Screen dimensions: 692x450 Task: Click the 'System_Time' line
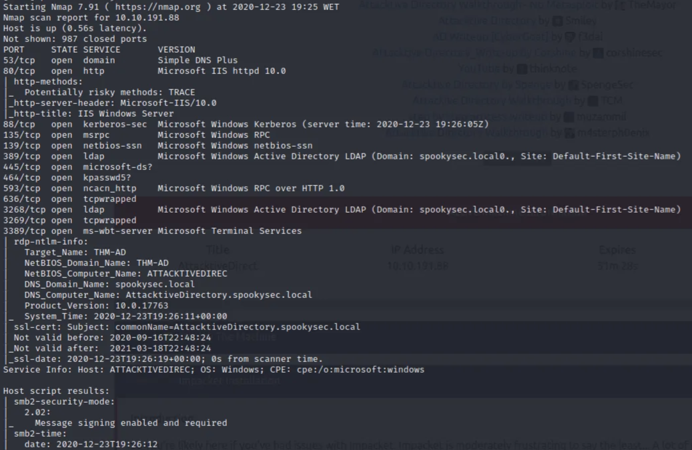tap(125, 317)
